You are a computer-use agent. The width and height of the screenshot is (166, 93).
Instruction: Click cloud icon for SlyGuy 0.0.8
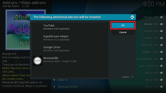pyautogui.click(x=161, y=73)
